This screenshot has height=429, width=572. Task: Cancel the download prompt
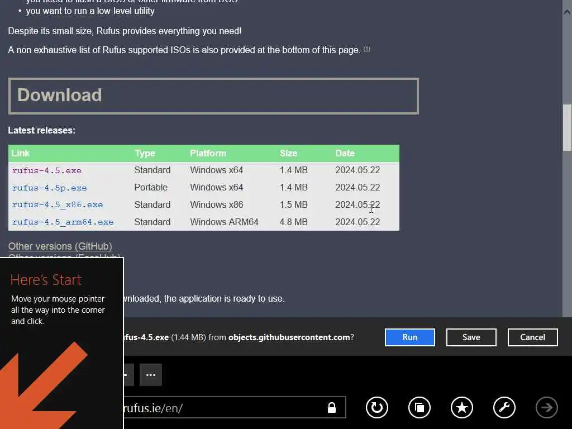coord(532,337)
